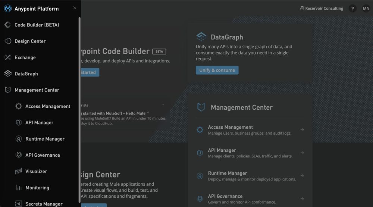Viewport: 373px width, 207px height.
Task: Open the MN user profile avatar
Action: pos(366,9)
